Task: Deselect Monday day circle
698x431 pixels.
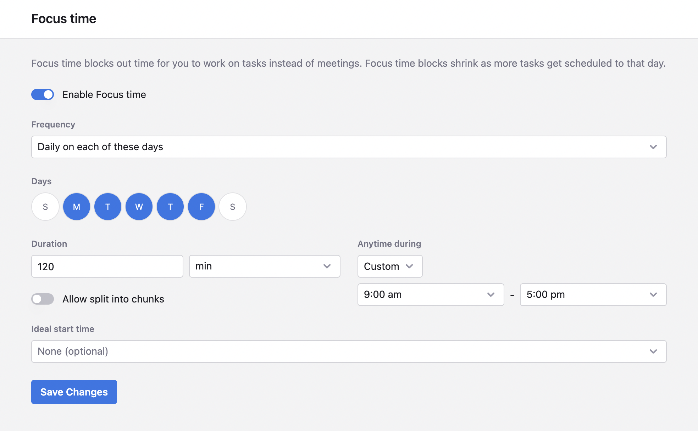Action: click(77, 207)
